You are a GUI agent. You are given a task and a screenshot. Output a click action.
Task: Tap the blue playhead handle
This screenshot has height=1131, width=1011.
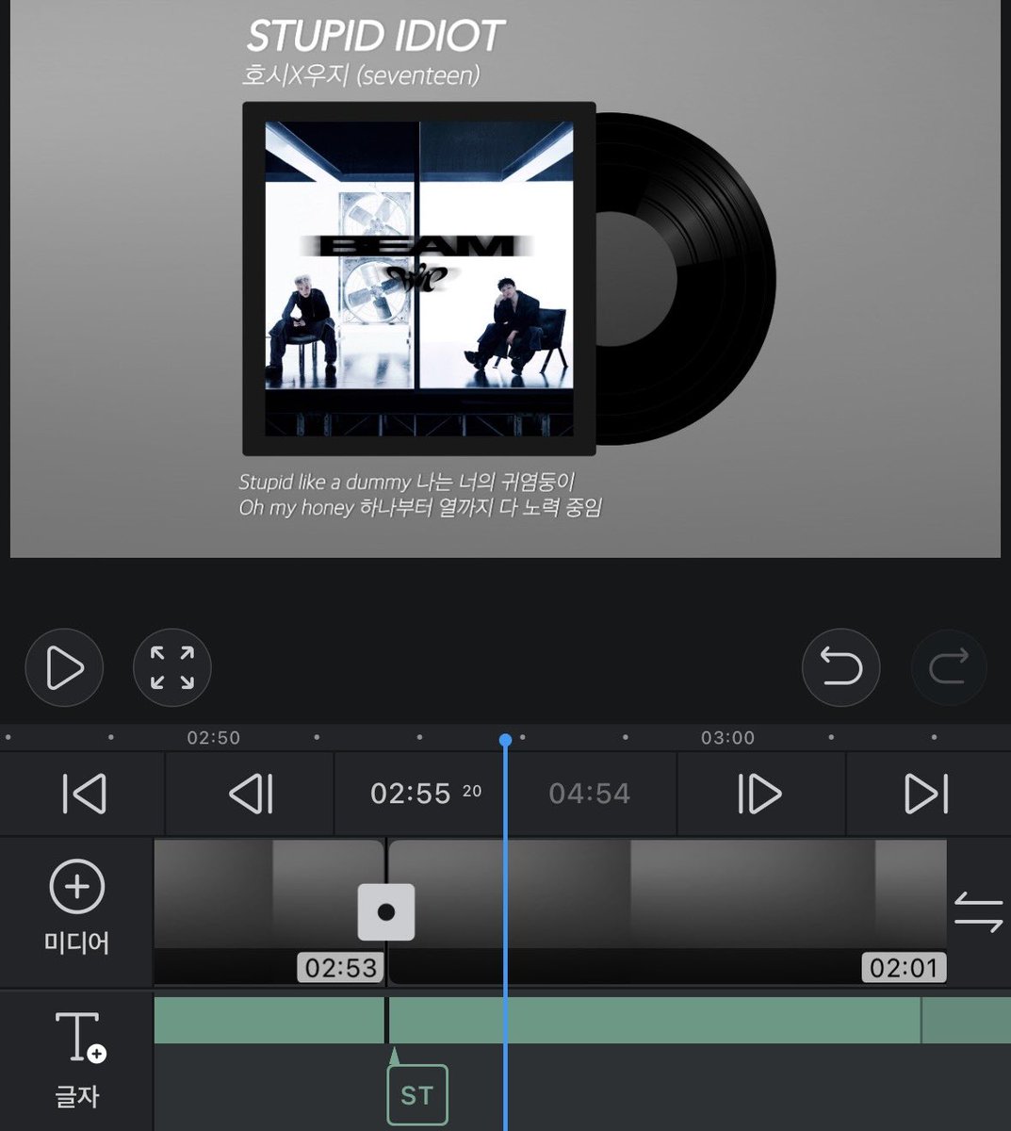(x=506, y=740)
